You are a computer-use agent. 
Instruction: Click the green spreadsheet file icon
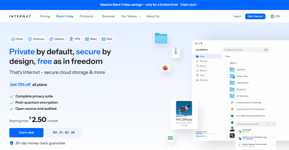pos(170,138)
